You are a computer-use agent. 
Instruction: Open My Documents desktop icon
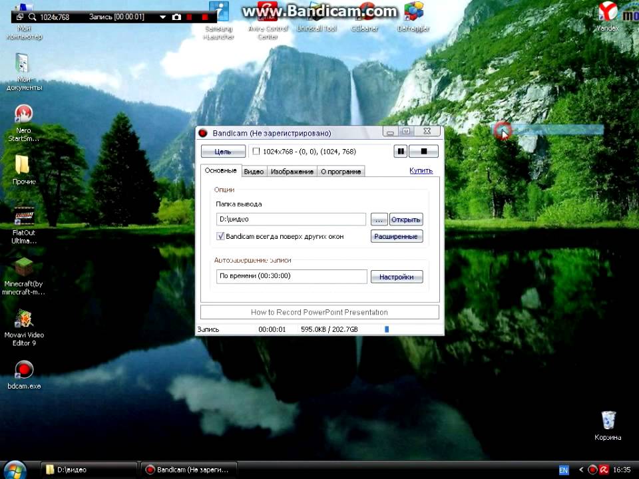24,72
